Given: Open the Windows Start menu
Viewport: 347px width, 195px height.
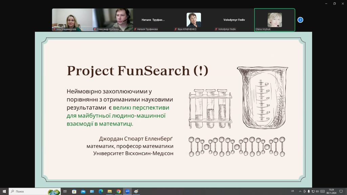Looking at the screenshot, I should pos(4,191).
